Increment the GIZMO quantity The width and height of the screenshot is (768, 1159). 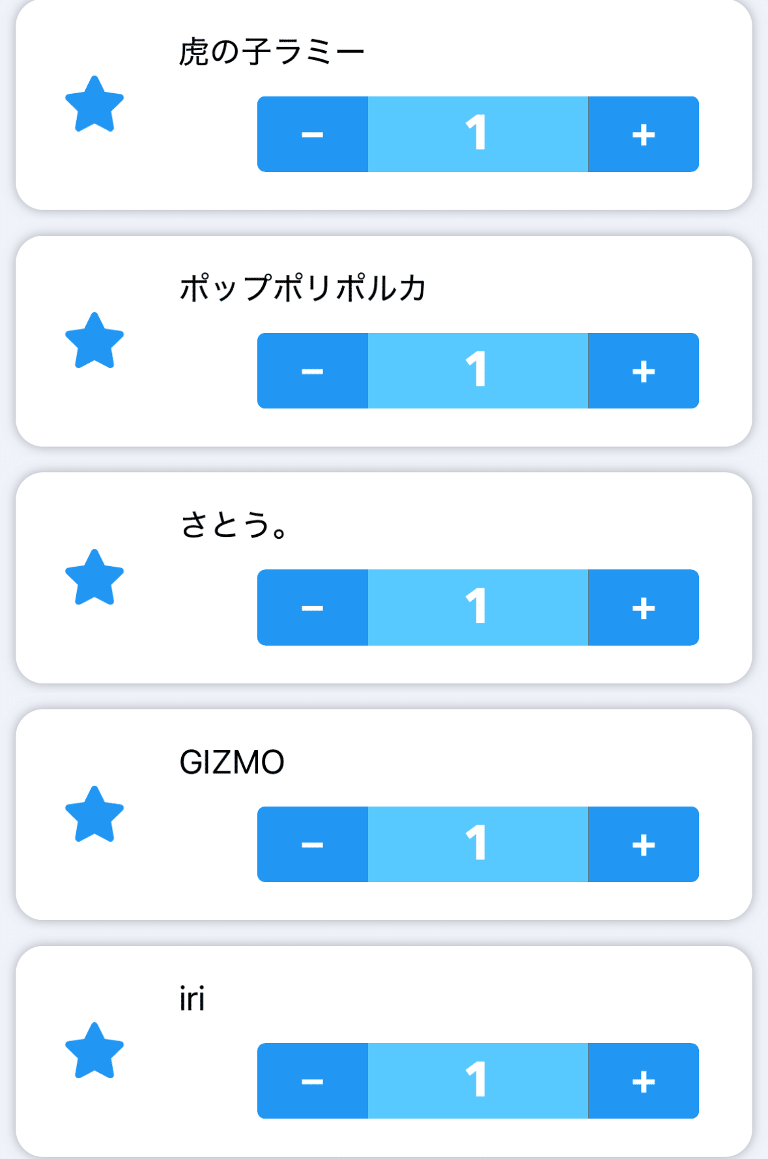pos(643,844)
